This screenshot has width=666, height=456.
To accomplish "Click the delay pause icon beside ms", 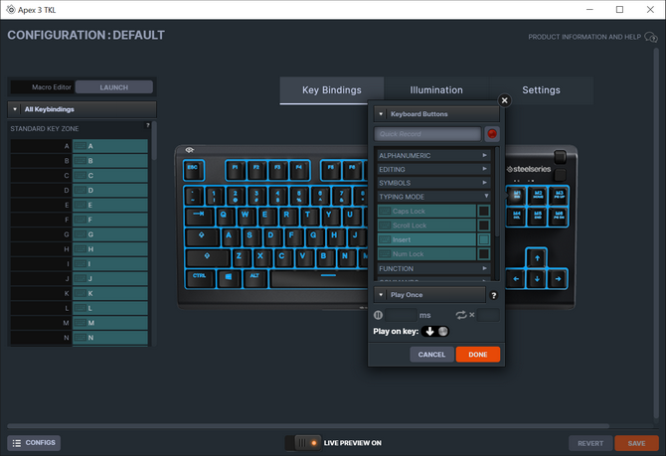I will (x=378, y=315).
